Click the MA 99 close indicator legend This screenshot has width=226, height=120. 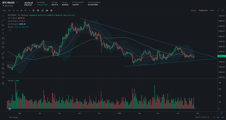(x=17, y=24)
